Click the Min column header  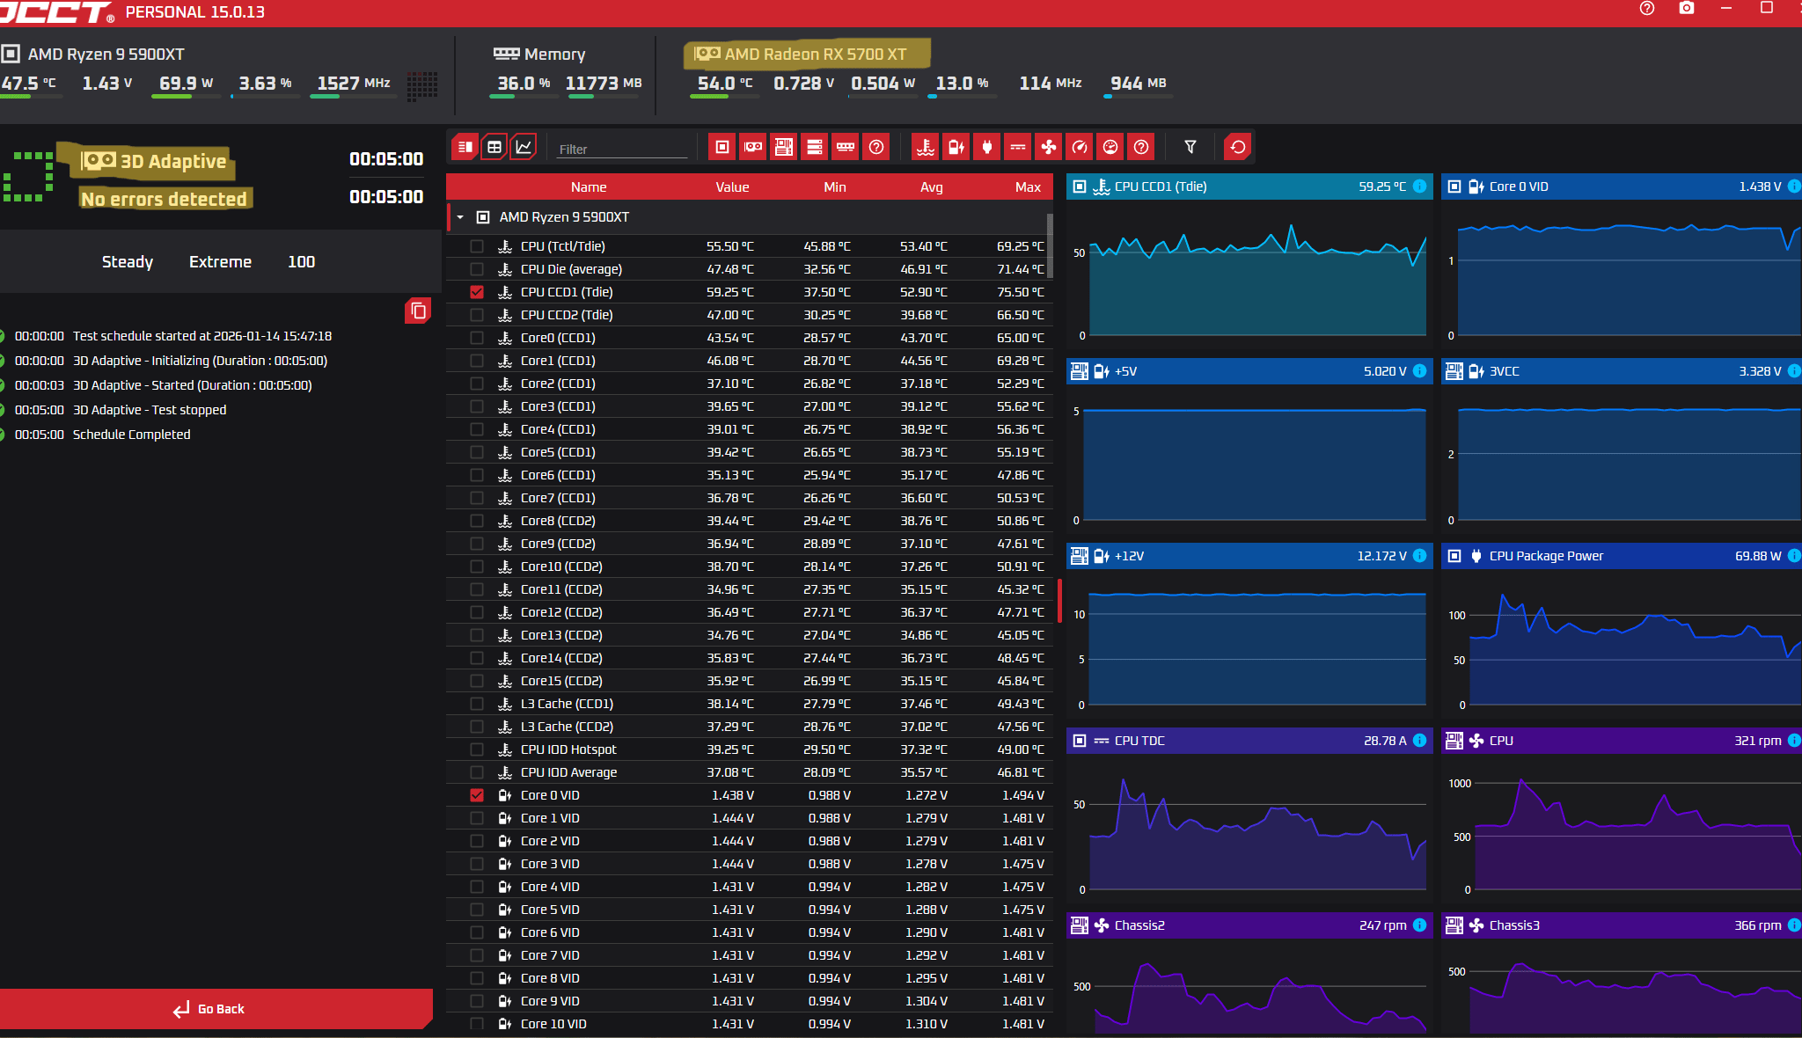click(835, 186)
